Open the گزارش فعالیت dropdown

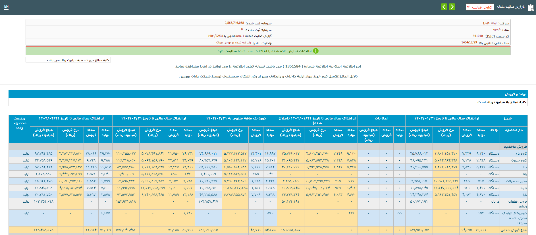click(x=480, y=7)
